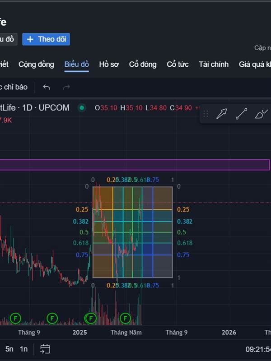271x361 pixels.
Task: Open the go-to-date calendar icon
Action: pyautogui.click(x=45, y=349)
